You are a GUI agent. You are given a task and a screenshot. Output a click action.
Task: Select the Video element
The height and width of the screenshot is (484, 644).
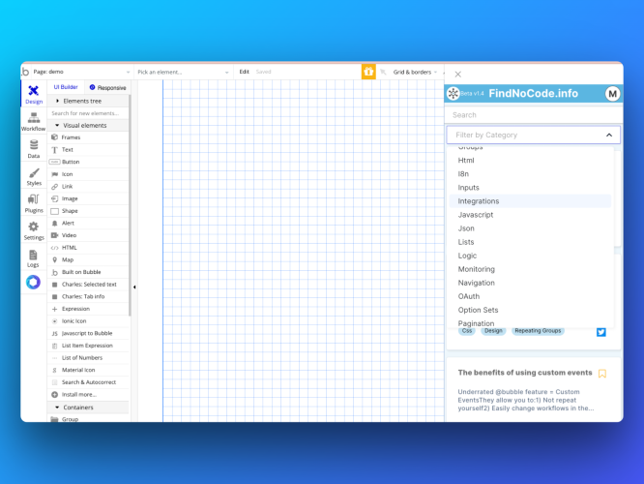[88, 235]
